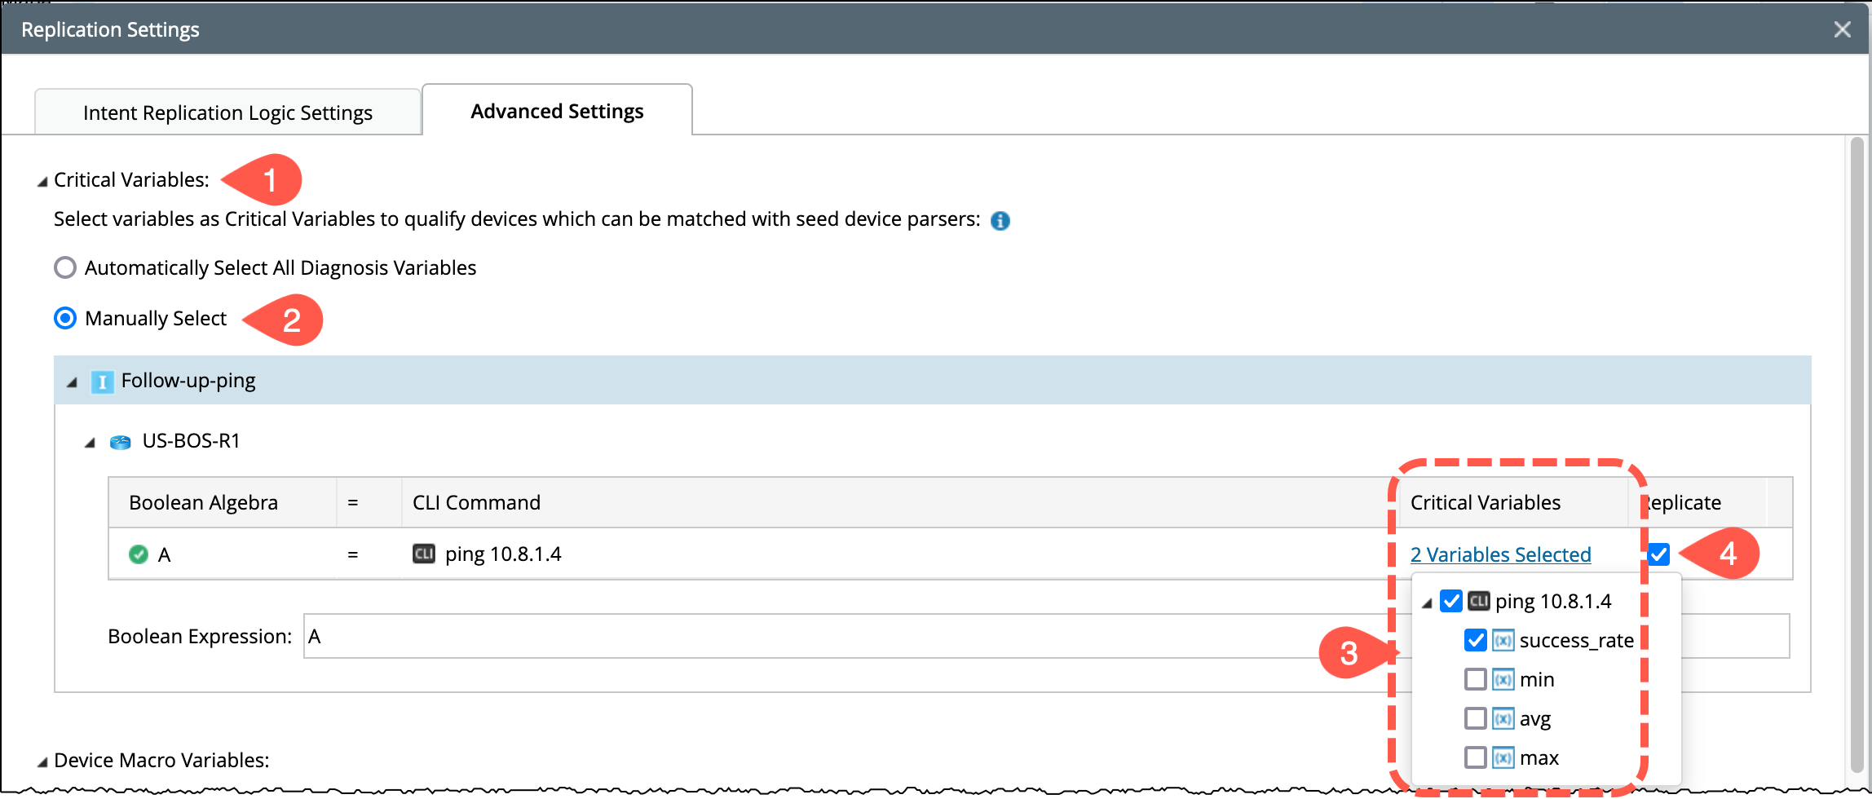
Task: Select the Manually Select radio button
Action: tap(65, 318)
